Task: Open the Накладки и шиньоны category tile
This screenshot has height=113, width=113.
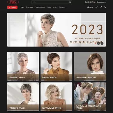Action: tap(90, 66)
